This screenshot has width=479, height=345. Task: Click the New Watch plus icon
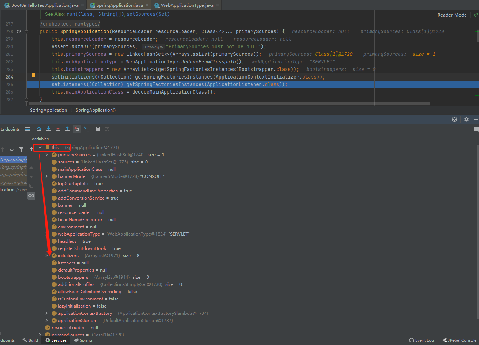click(31, 149)
